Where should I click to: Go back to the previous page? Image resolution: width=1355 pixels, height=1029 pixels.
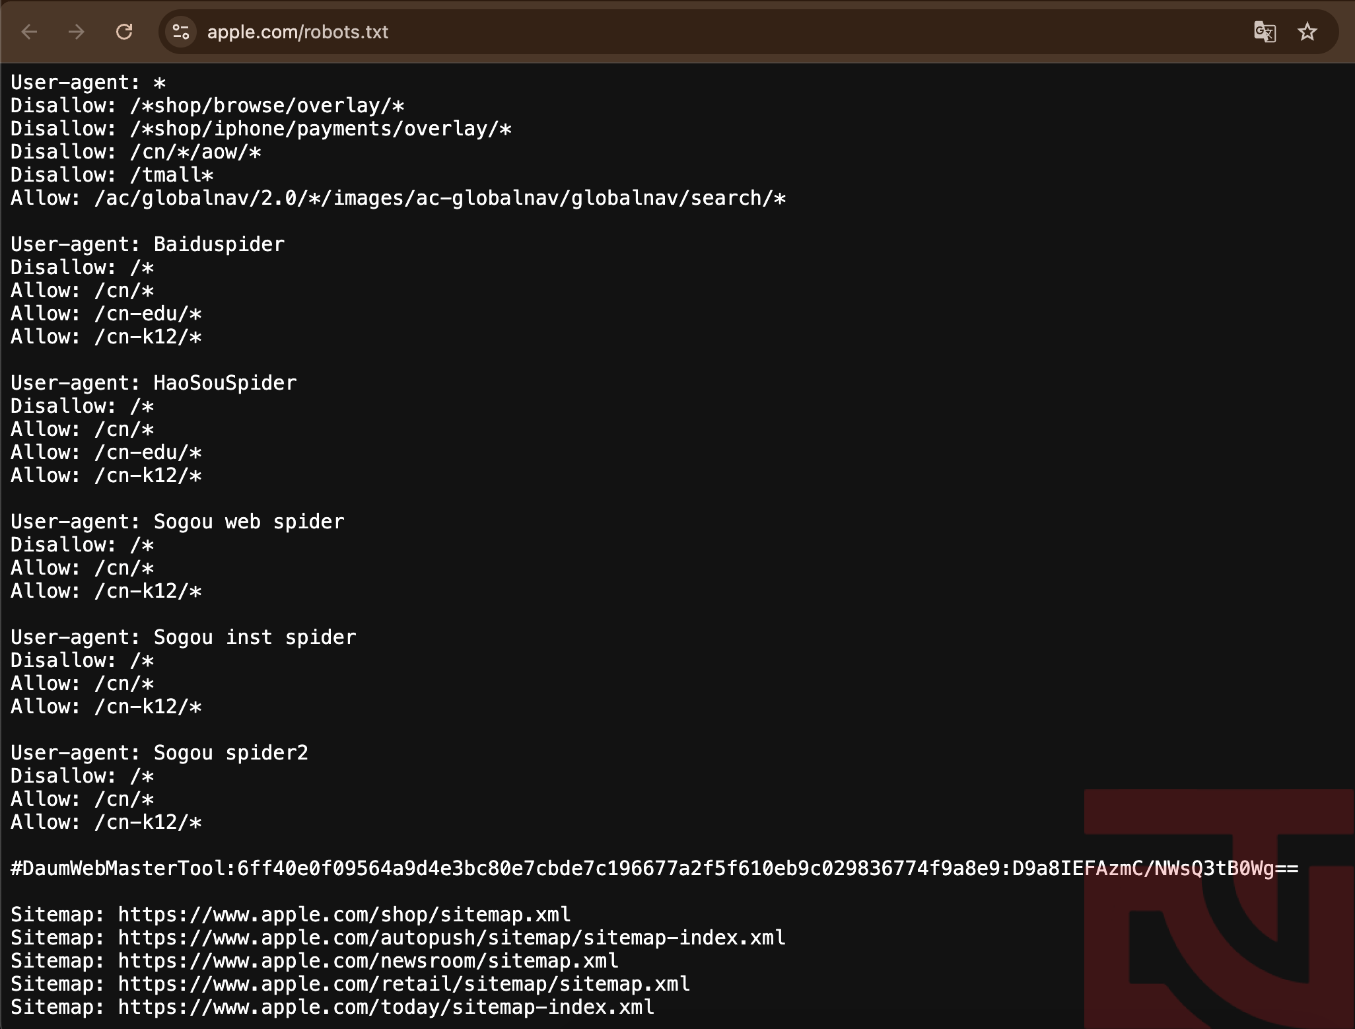pyautogui.click(x=30, y=32)
